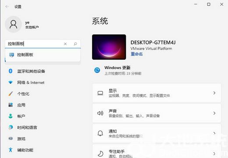The height and width of the screenshot is (158, 228).
Task: Expand the 专注助手 row chevron
Action: point(214,154)
